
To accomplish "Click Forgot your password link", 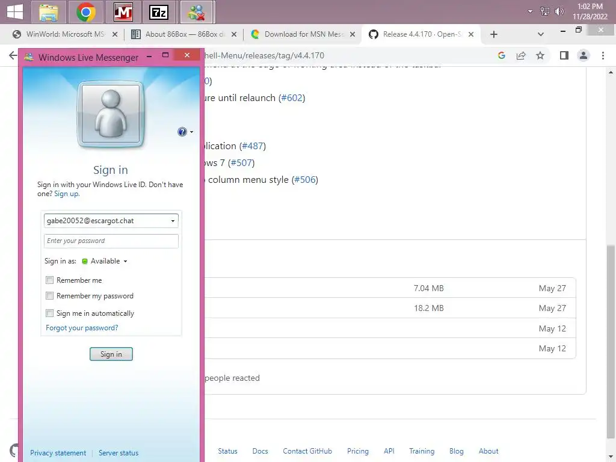I will (82, 328).
